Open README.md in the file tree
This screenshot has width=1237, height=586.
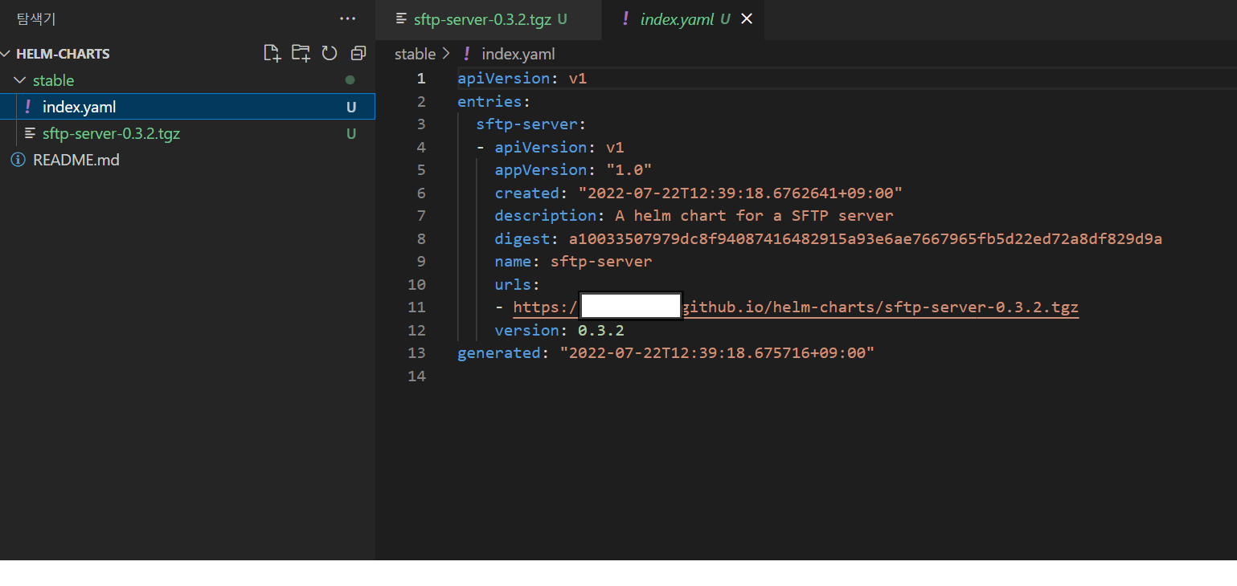coord(187,160)
